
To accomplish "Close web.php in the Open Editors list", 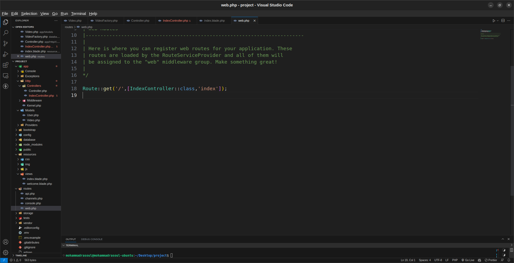I will point(18,56).
